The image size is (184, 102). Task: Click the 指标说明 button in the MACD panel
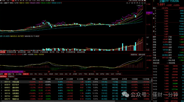142,55
